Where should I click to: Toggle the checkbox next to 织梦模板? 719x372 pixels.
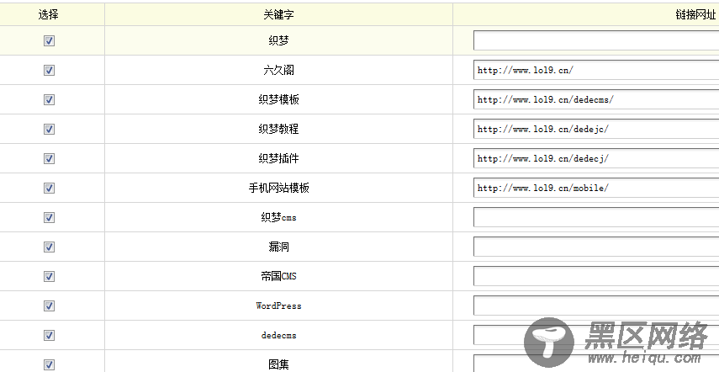click(49, 99)
